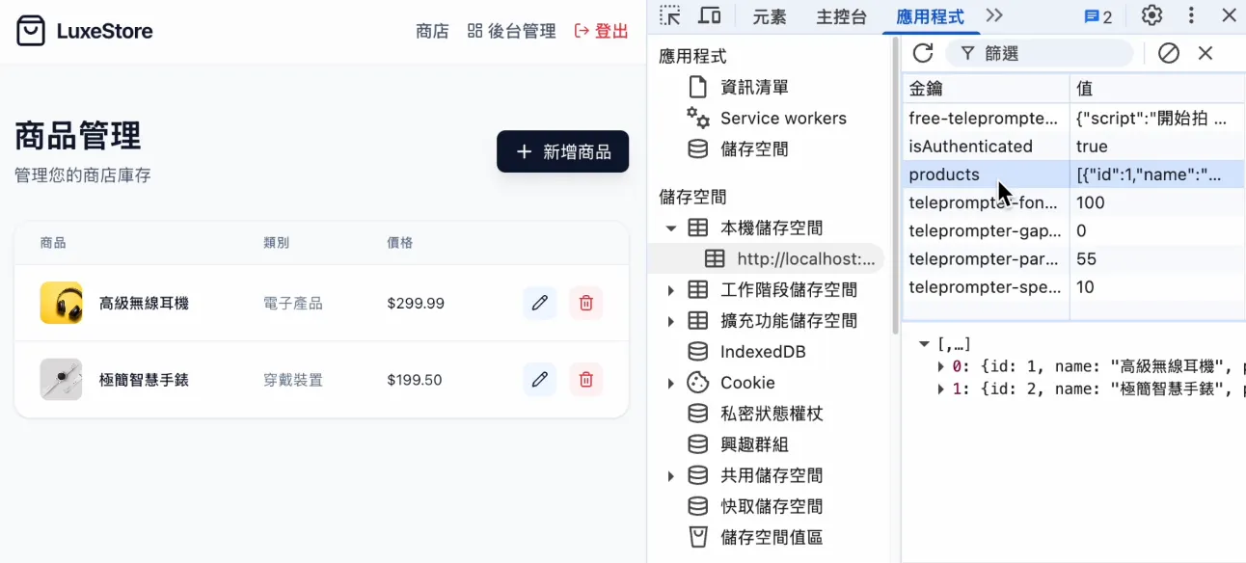Click the 金鑰 column header
Viewport: 1246px width, 563px height.
click(986, 88)
